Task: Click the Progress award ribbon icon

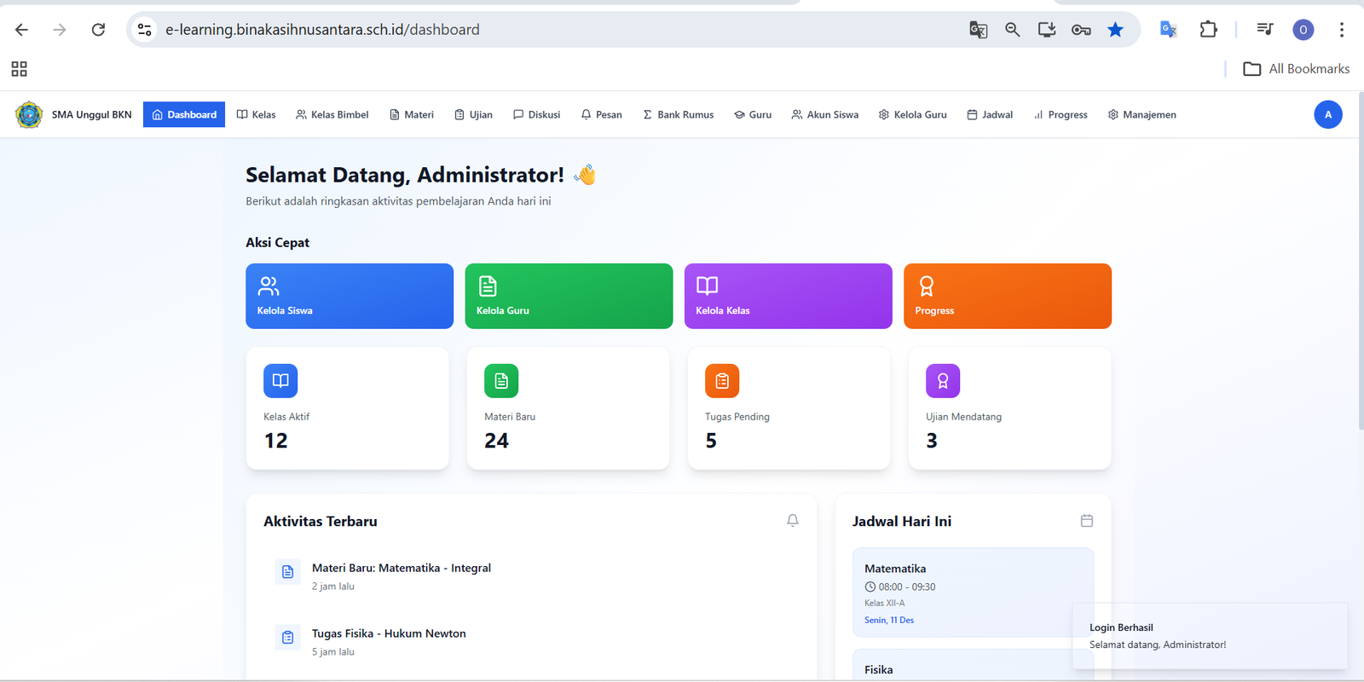Action: [x=927, y=286]
